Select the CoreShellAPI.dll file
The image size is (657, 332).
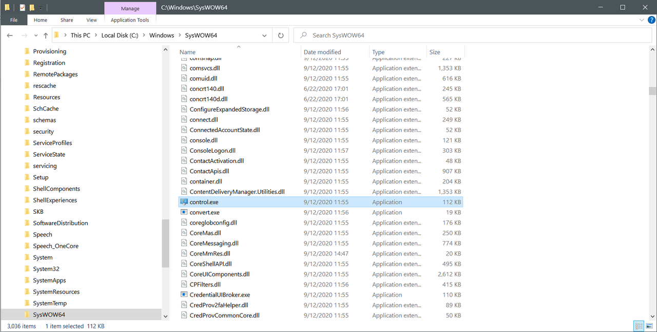click(210, 264)
